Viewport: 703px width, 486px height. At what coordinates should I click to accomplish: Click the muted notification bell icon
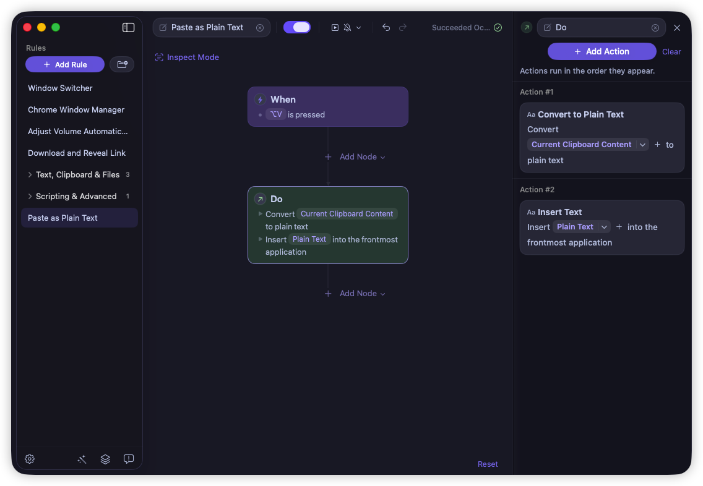tap(347, 28)
